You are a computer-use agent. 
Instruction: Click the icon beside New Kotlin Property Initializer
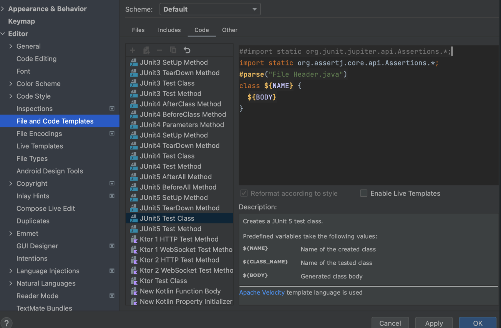[134, 302]
